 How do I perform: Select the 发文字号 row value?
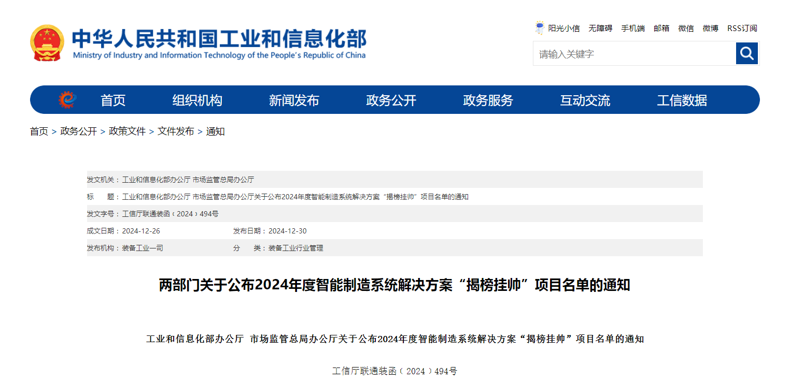coord(170,214)
